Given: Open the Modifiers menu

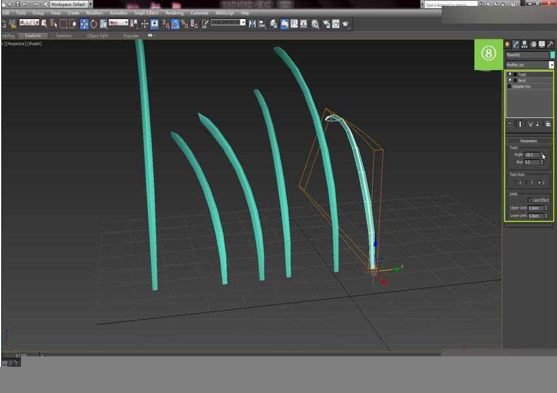Looking at the screenshot, I should point(95,12).
